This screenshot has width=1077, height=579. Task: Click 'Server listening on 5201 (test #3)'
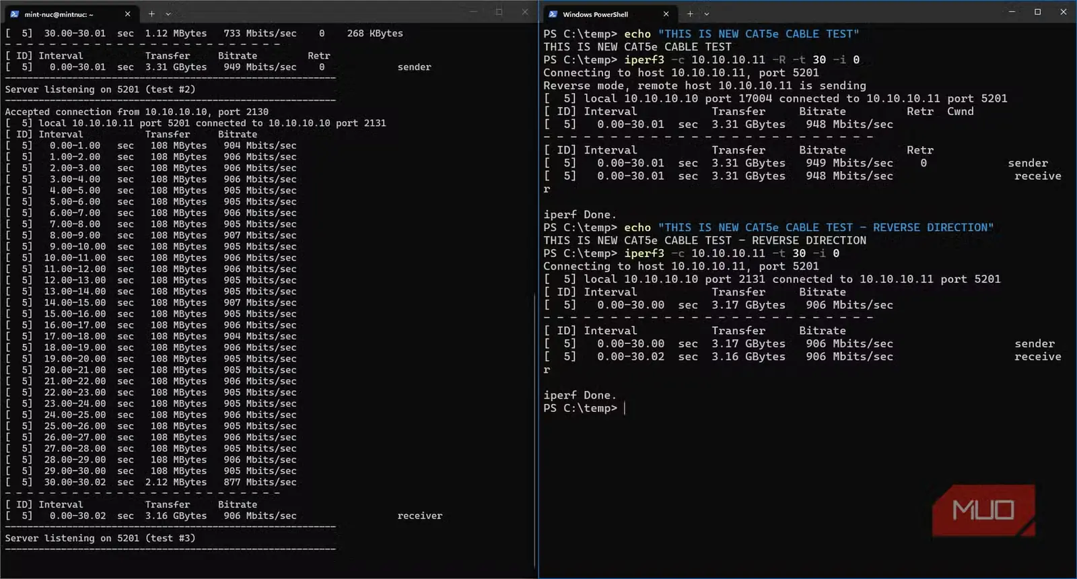click(100, 538)
